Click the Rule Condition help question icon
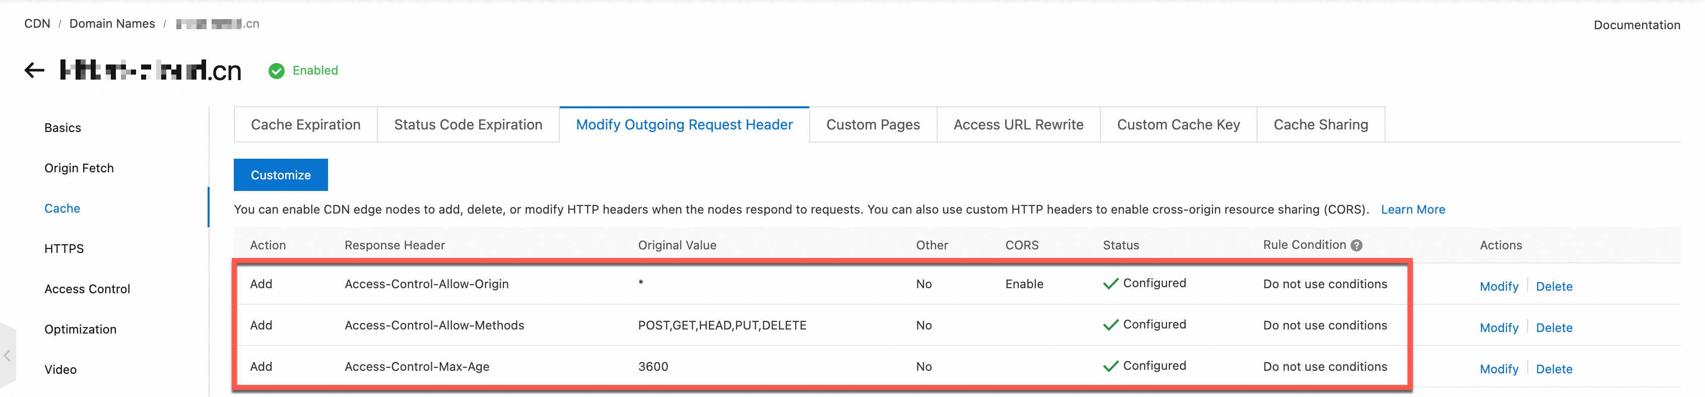 pos(1356,245)
